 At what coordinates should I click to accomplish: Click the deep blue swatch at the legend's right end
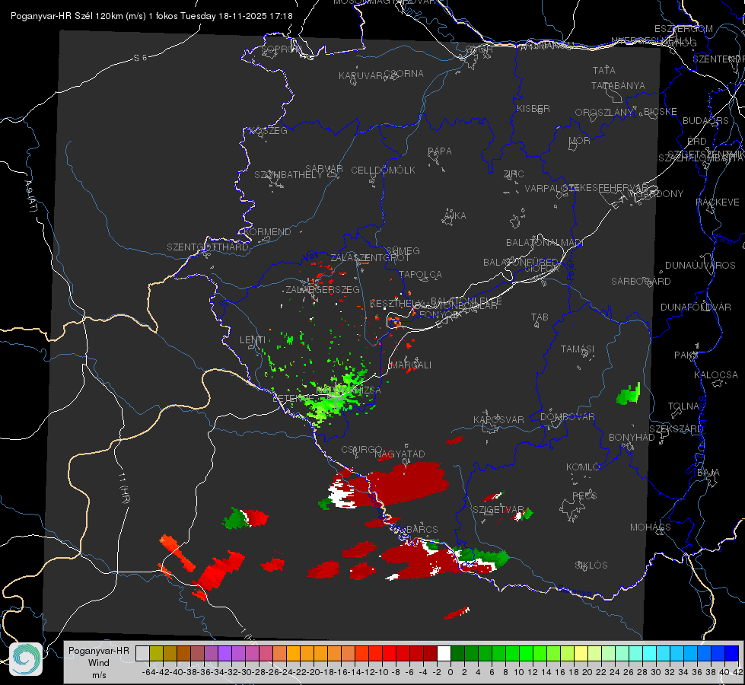[732, 654]
